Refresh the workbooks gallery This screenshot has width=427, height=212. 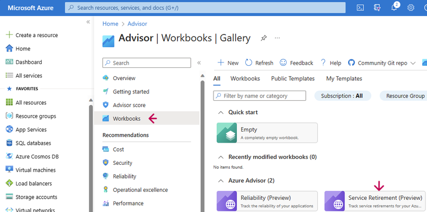pos(259,63)
